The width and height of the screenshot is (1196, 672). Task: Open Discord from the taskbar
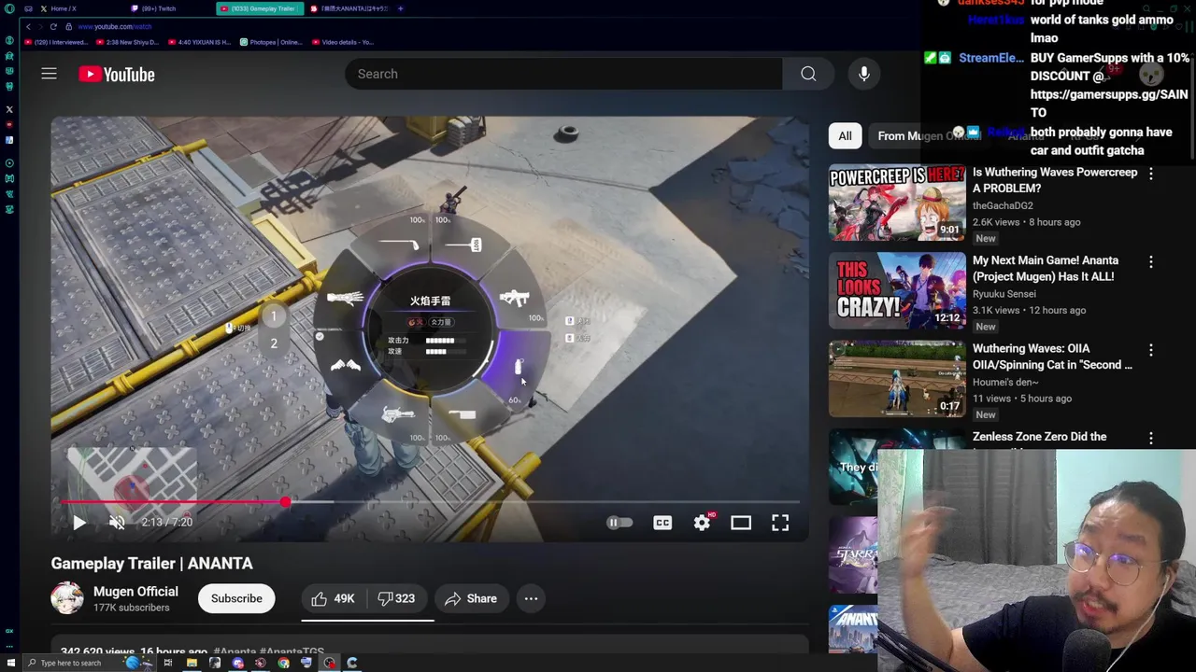(x=238, y=664)
